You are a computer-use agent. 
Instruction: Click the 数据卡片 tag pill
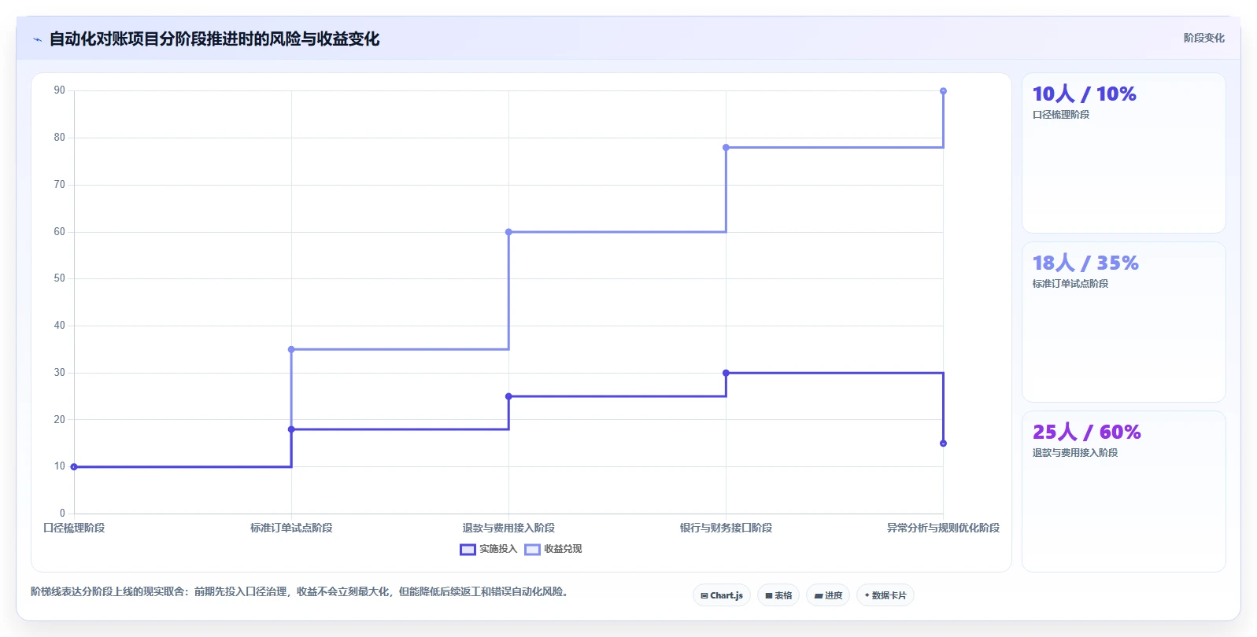[885, 595]
